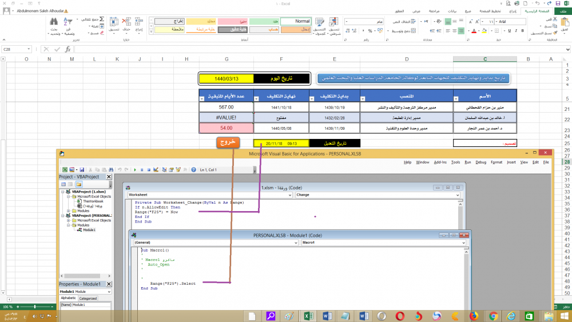Click View Code icon in Project panel
572x322 pixels.
63,185
